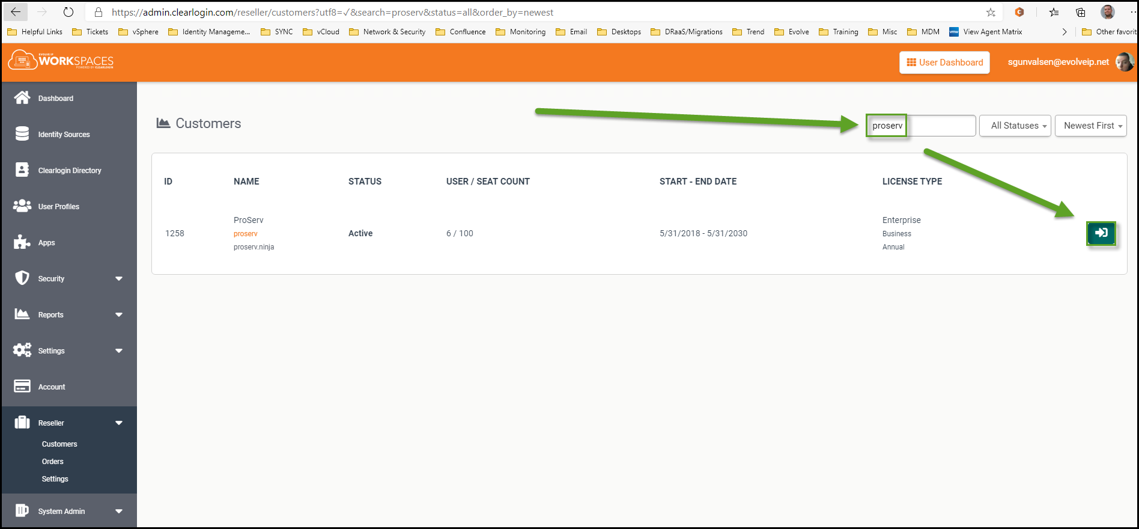Open the All Statuses dropdown
Viewport: 1139px width, 529px height.
tap(1015, 126)
